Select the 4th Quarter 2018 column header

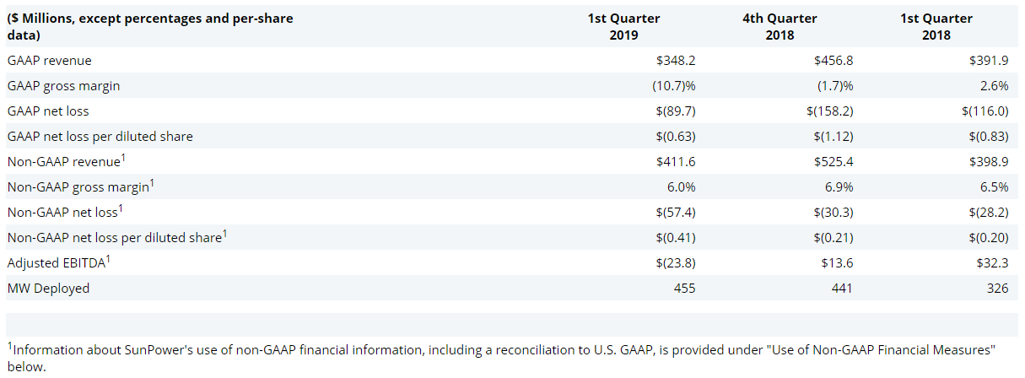click(780, 26)
